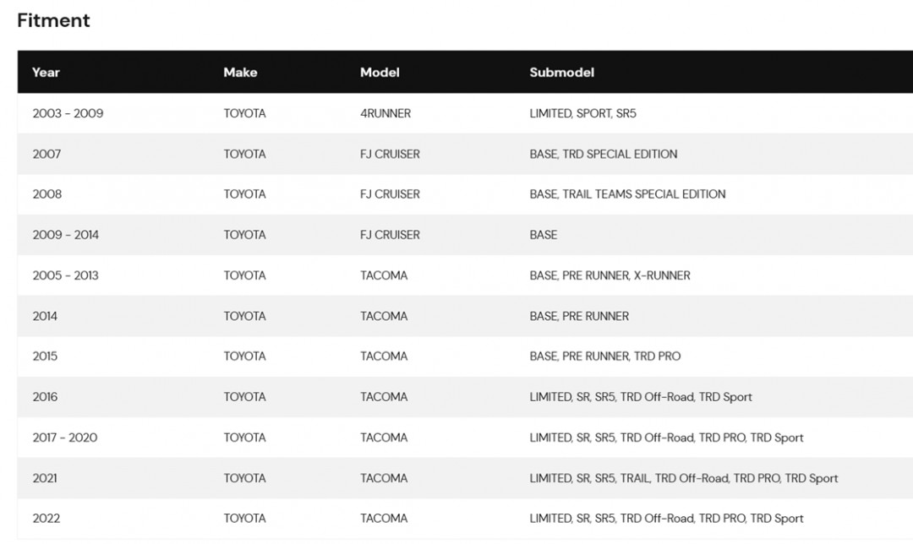The height and width of the screenshot is (544, 913).
Task: Click the 2009 - 2014 year range cell
Action: point(66,235)
